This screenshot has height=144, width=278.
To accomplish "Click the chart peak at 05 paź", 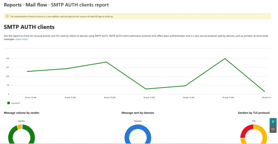I will coord(225,58).
